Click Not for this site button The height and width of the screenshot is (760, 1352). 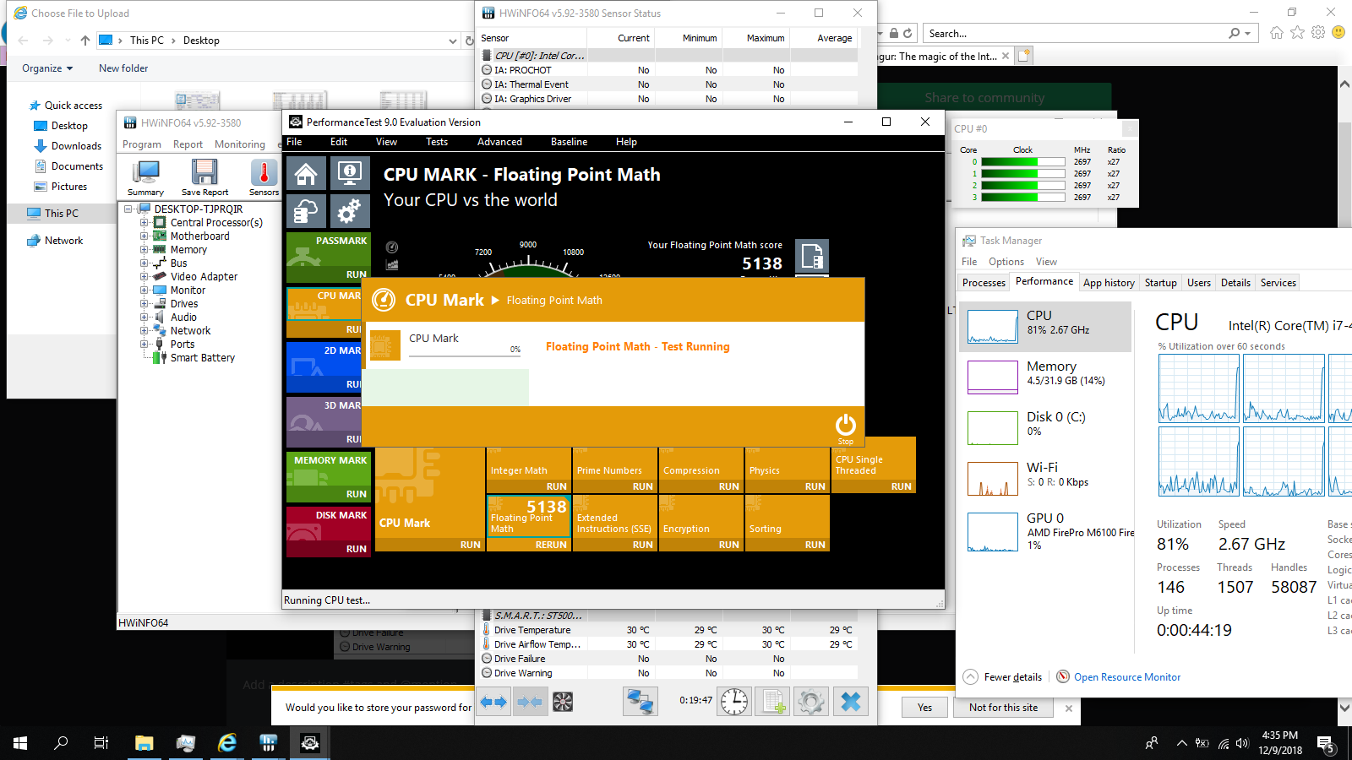click(1003, 708)
